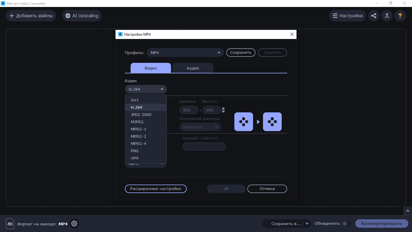Expand the bottom panel with the up chevron

[408, 211]
